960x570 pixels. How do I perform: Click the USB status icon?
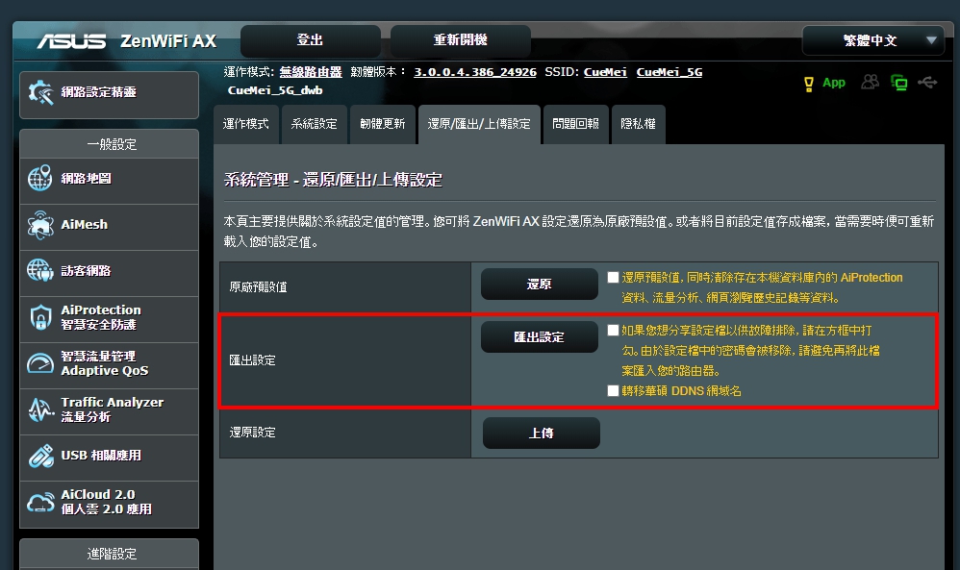[x=927, y=82]
